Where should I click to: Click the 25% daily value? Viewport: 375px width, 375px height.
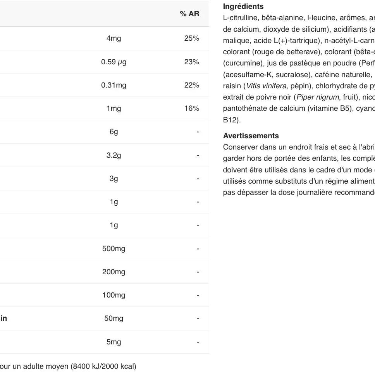click(x=191, y=38)
